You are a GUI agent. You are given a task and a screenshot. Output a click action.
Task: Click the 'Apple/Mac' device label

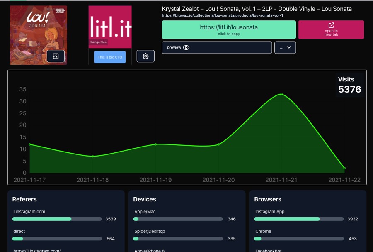[145, 211]
